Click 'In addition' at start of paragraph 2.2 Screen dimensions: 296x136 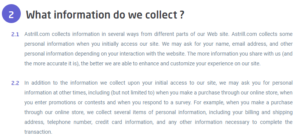37,83
